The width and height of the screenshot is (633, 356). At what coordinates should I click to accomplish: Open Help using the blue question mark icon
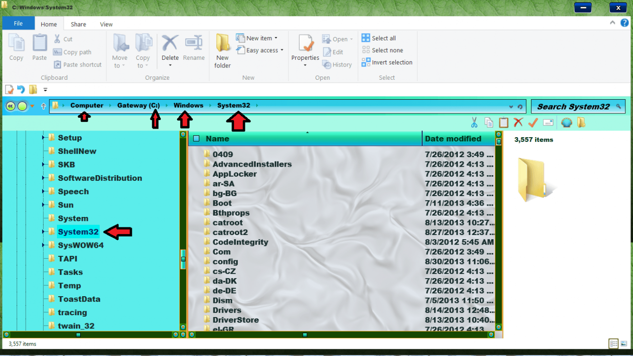[624, 22]
